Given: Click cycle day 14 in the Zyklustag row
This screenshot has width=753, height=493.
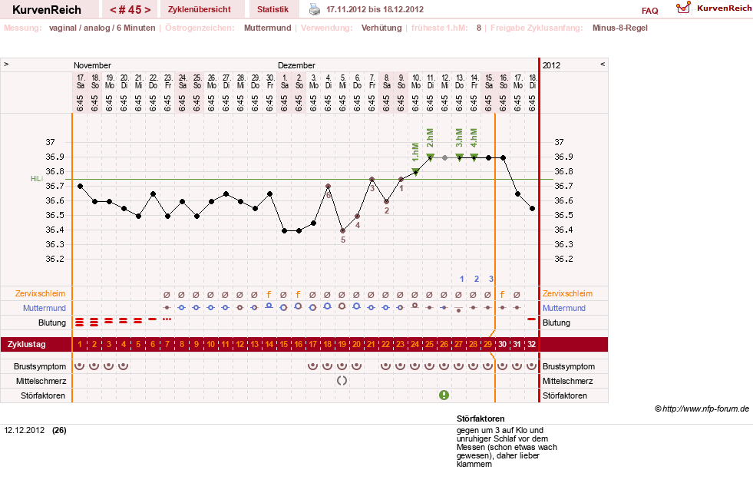Looking at the screenshot, I should 269,345.
